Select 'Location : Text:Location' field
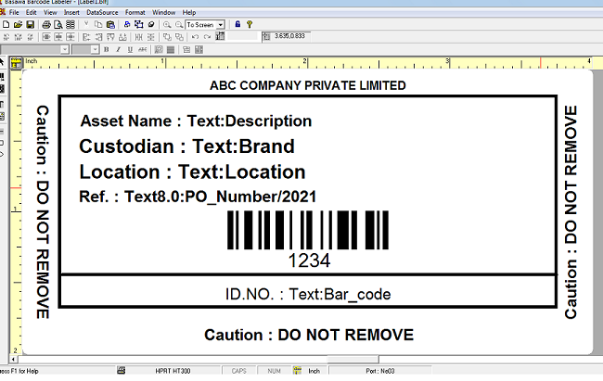603x381 pixels. 192,171
